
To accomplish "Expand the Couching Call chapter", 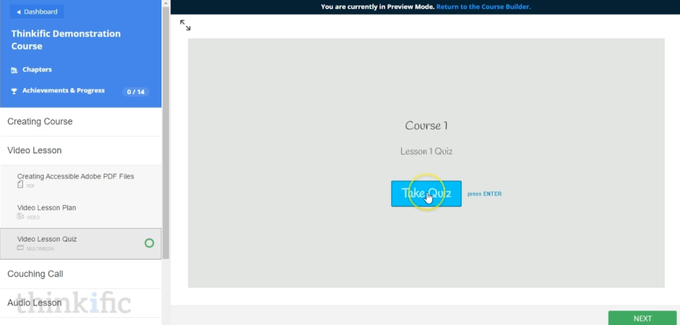I will coord(80,274).
